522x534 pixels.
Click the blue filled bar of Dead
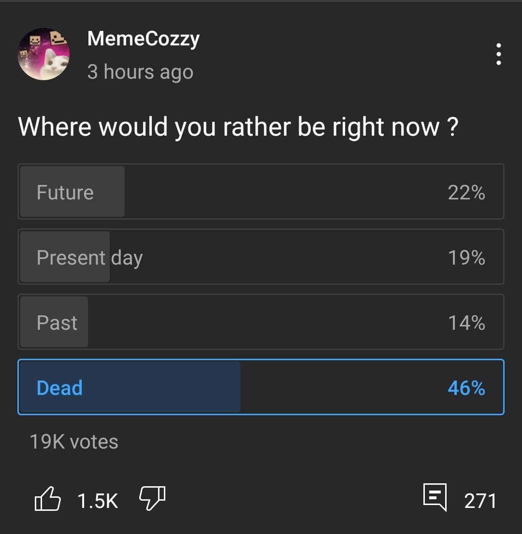[159, 388]
